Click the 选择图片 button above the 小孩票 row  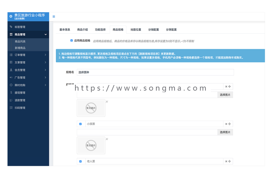[x=225, y=95]
